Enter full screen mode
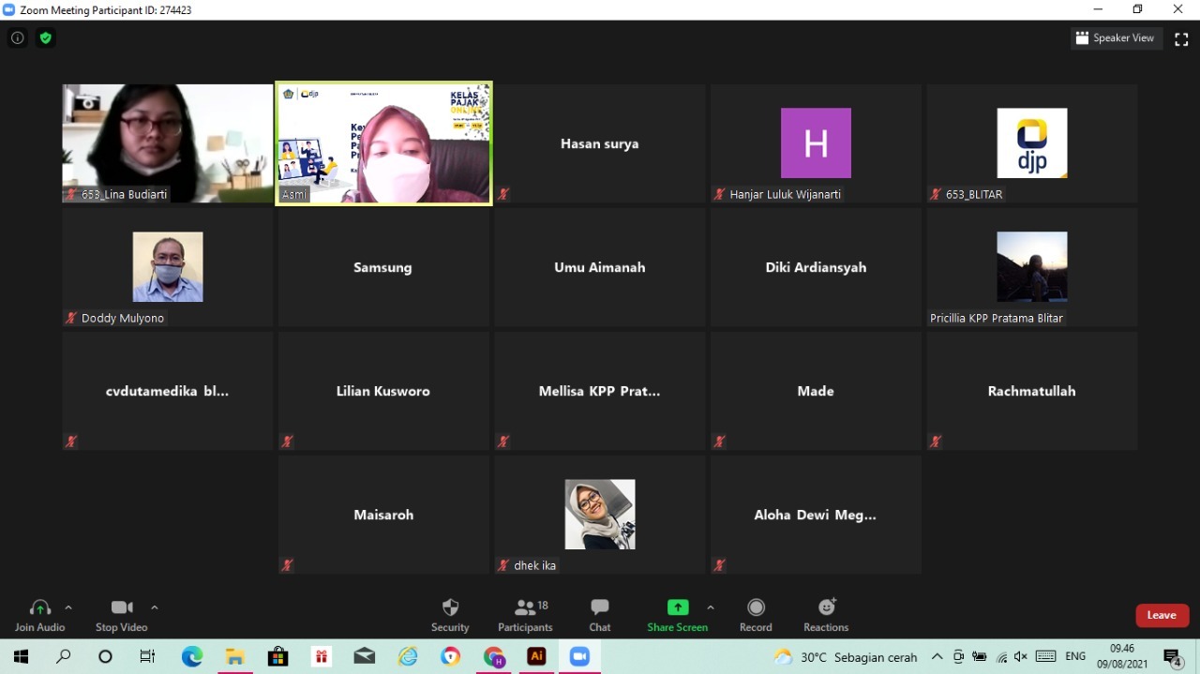Screen dimensions: 1200x674 [1181, 38]
